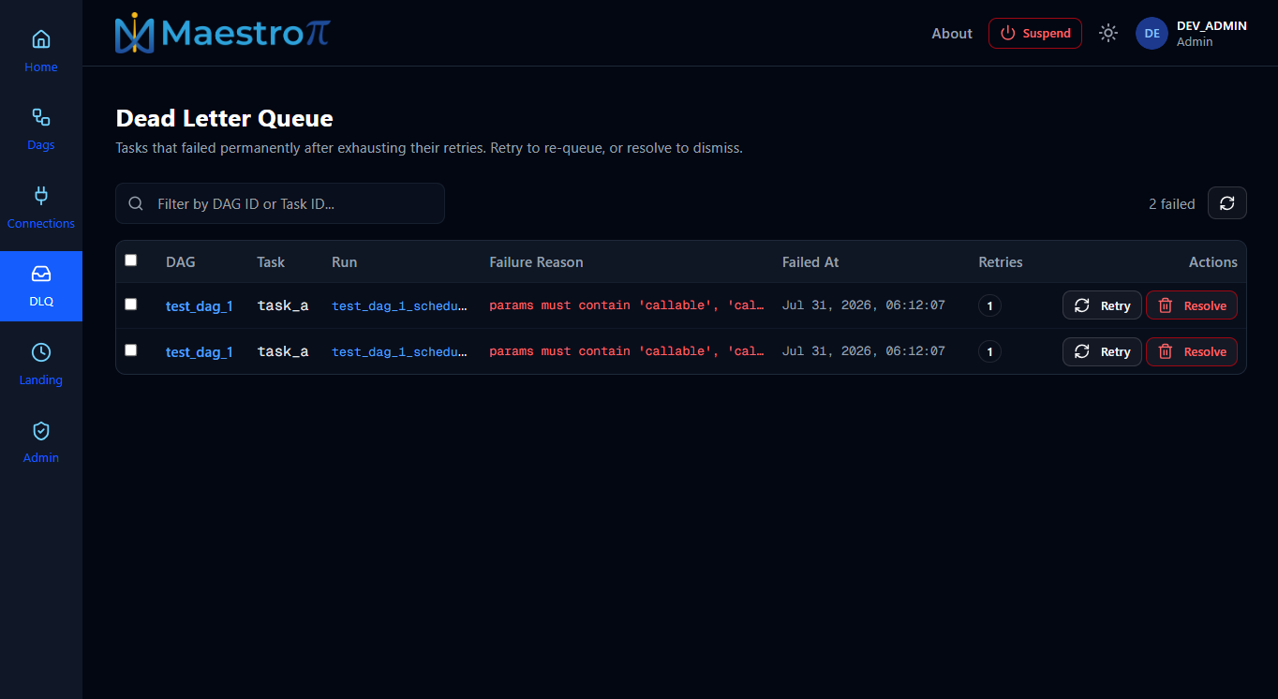
Task: Click the refresh icon beside 2 failed
Action: 1227,203
